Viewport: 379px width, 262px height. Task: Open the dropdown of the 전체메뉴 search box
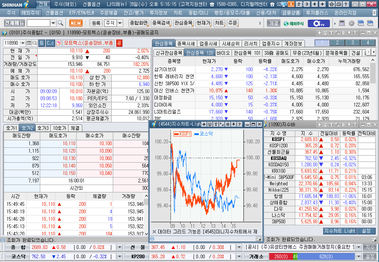[x=53, y=23]
